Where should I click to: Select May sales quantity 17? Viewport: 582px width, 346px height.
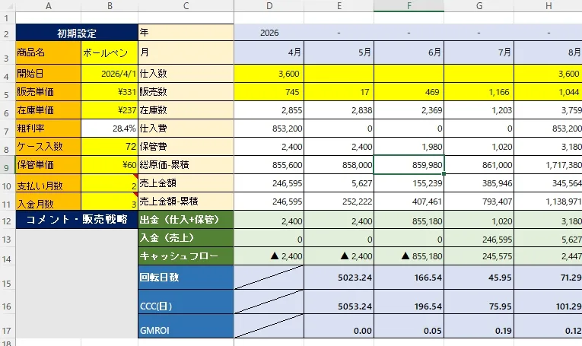coord(339,91)
